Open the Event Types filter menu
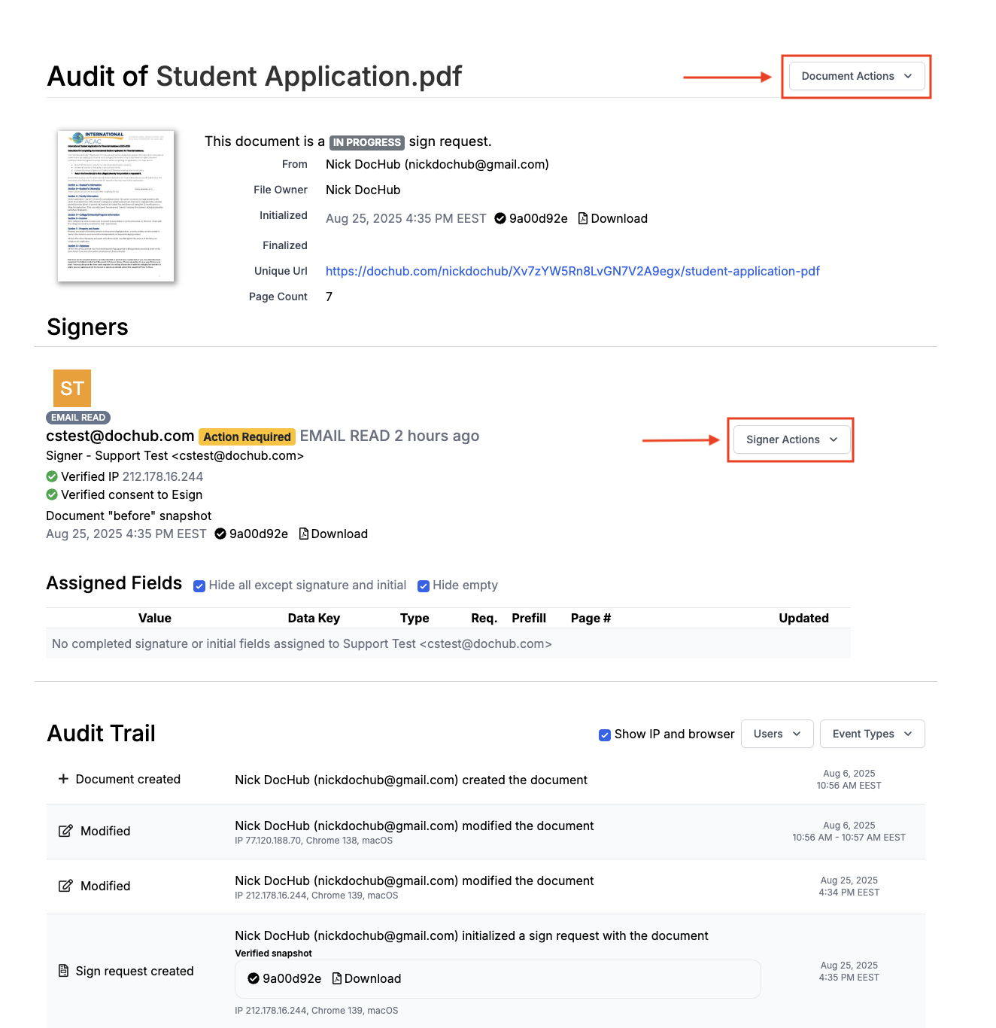The image size is (996, 1028). (872, 734)
